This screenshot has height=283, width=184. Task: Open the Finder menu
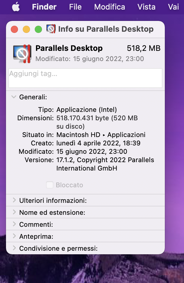[x=44, y=7]
